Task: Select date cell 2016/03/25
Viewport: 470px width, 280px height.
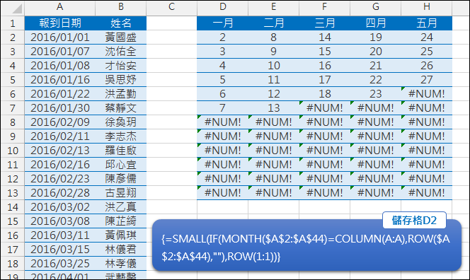Action: point(60,264)
